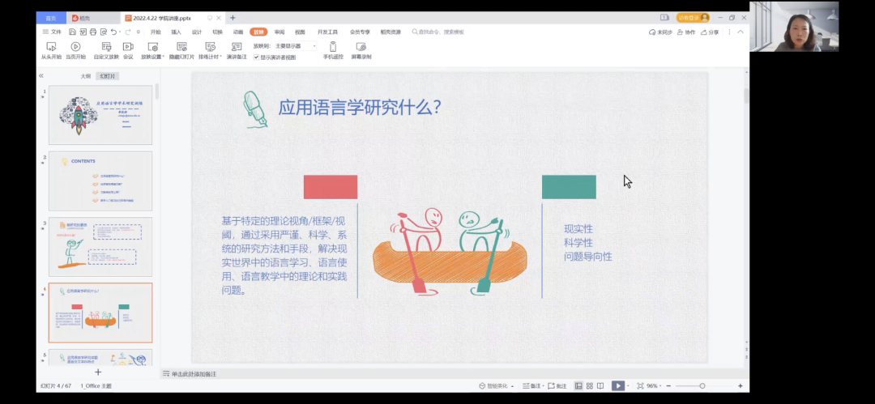Select slide 3 thumbnail in slide panel
Image resolution: width=875 pixels, height=404 pixels.
click(100, 246)
